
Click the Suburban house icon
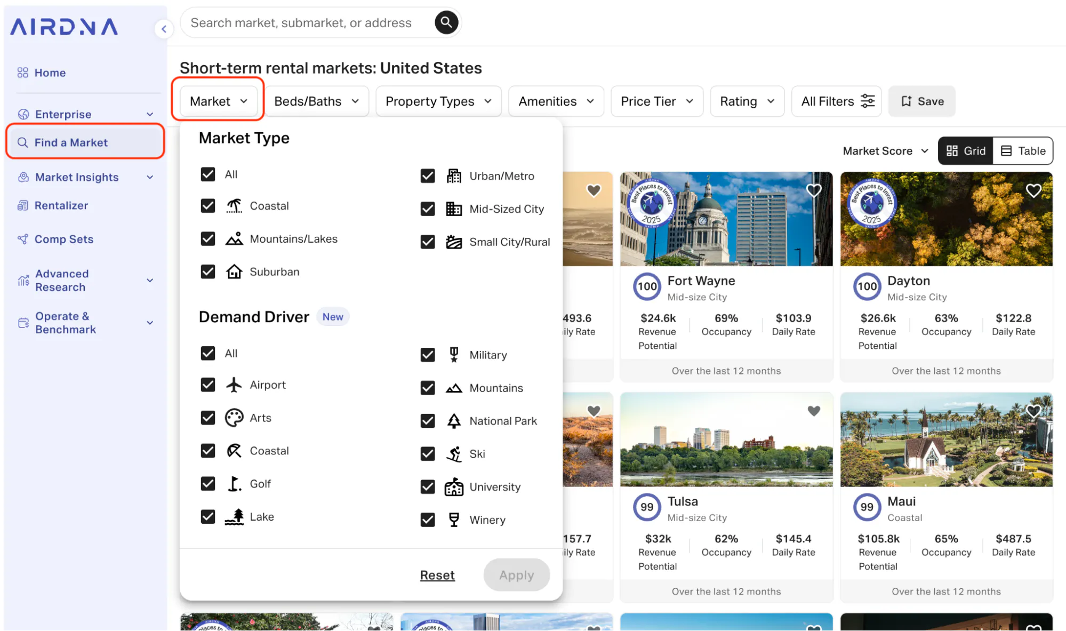click(234, 271)
